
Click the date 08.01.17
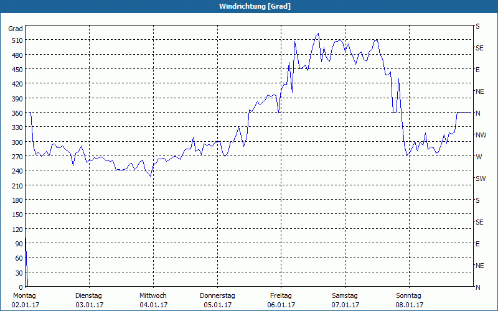[x=410, y=305]
